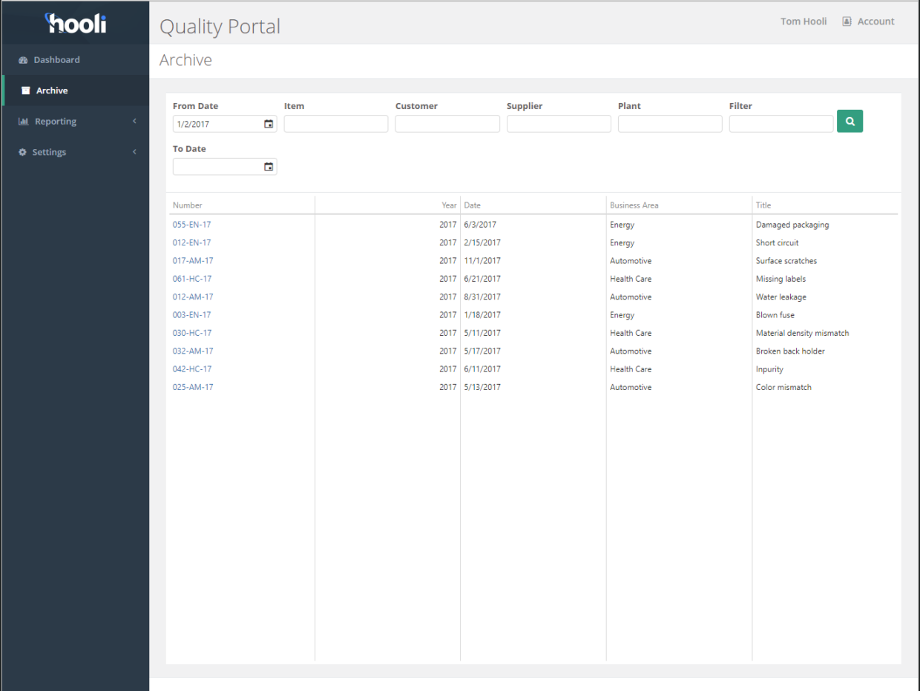Click the date 1/18/2017 cell

tap(482, 315)
